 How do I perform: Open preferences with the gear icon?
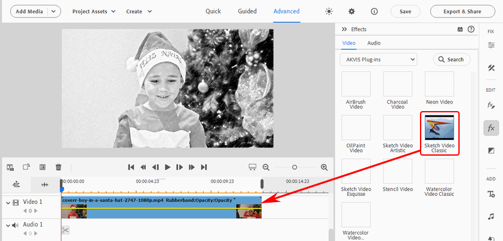pyautogui.click(x=351, y=11)
